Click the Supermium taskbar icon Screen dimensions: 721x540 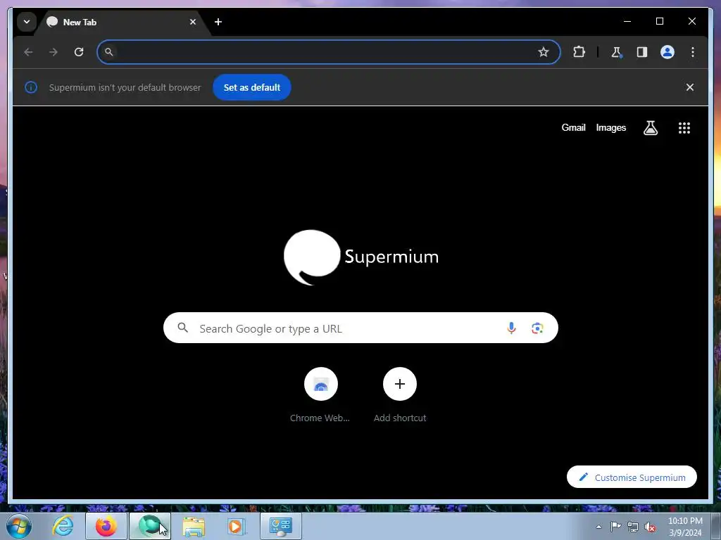click(x=150, y=526)
